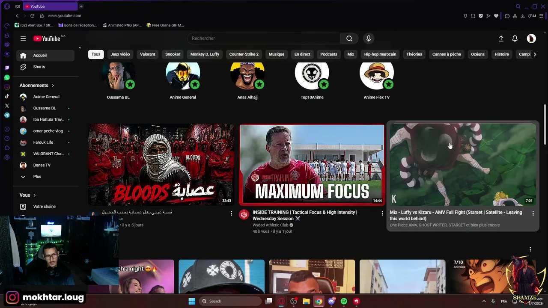This screenshot has height=308, width=548.
Task: Open Chrome from the Windows taskbar
Action: coord(319,301)
